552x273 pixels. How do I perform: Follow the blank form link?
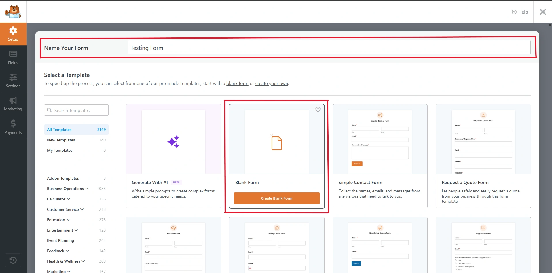click(x=237, y=83)
